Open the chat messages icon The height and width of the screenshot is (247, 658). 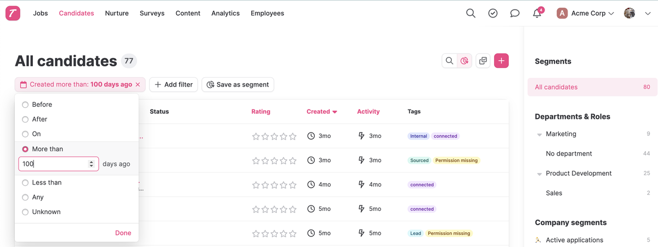pyautogui.click(x=514, y=13)
